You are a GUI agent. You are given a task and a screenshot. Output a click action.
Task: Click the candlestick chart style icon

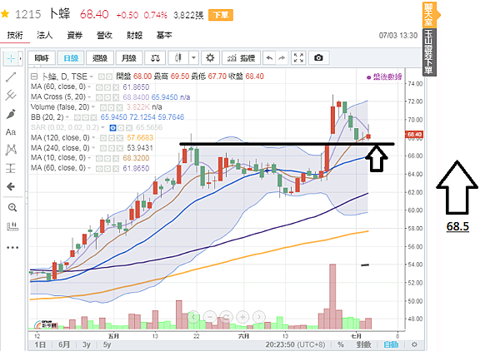pos(178,58)
